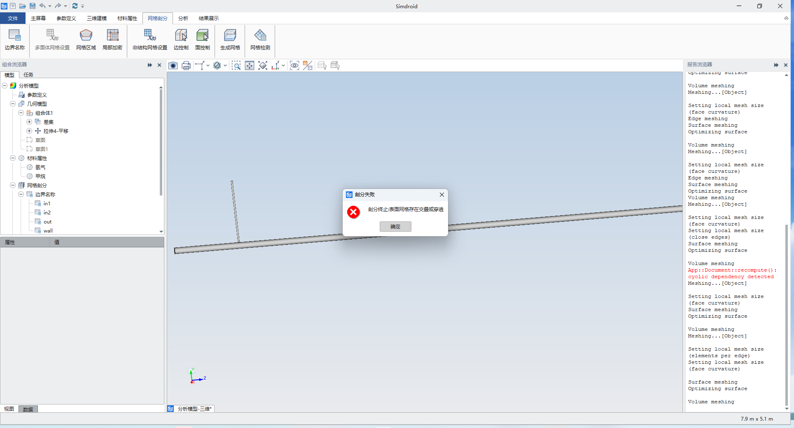The height and width of the screenshot is (428, 794).
Task: Switch to the 数据 bottom tab
Action: point(28,409)
